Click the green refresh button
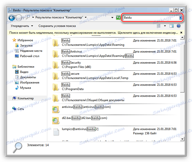This screenshot has height=162, width=192. pyautogui.click(x=118, y=18)
